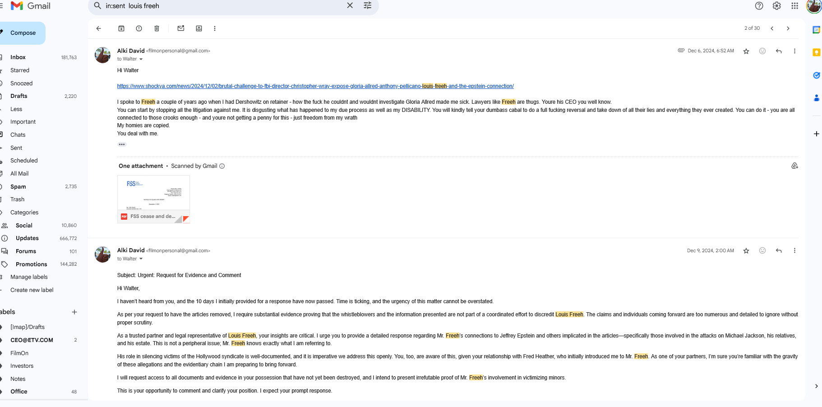Star the Dec 6, 2024 message
Screen dimensions: 822x407
[x=746, y=51]
